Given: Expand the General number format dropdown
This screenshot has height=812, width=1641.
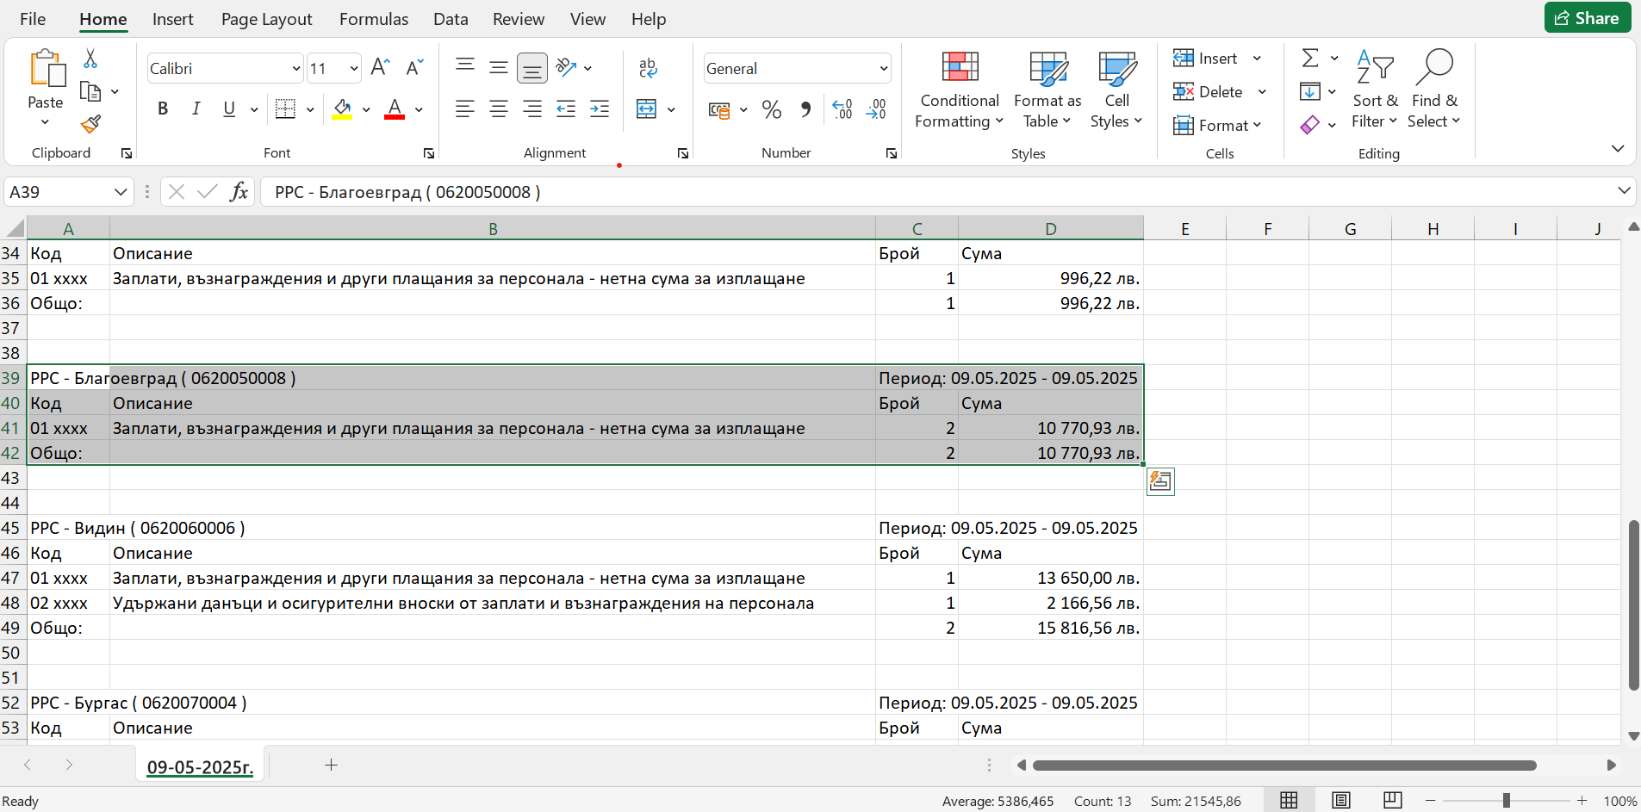Looking at the screenshot, I should point(884,68).
